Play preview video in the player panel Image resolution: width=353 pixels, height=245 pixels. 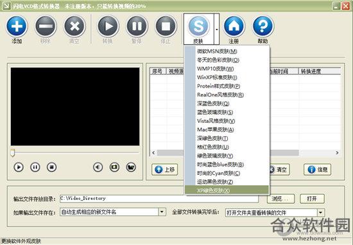click(x=19, y=167)
